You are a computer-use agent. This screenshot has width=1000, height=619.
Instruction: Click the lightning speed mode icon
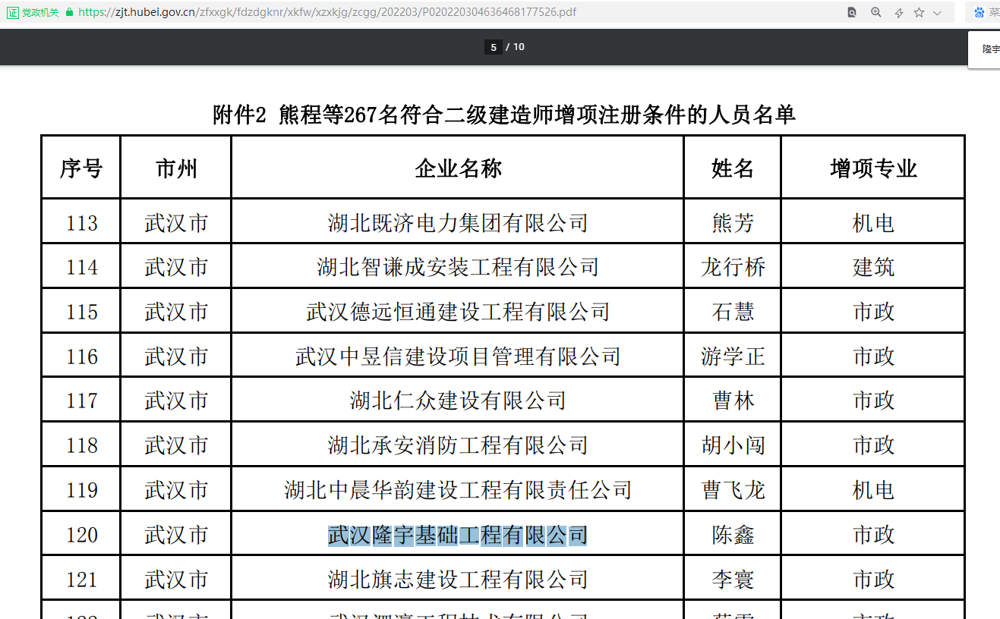(899, 13)
